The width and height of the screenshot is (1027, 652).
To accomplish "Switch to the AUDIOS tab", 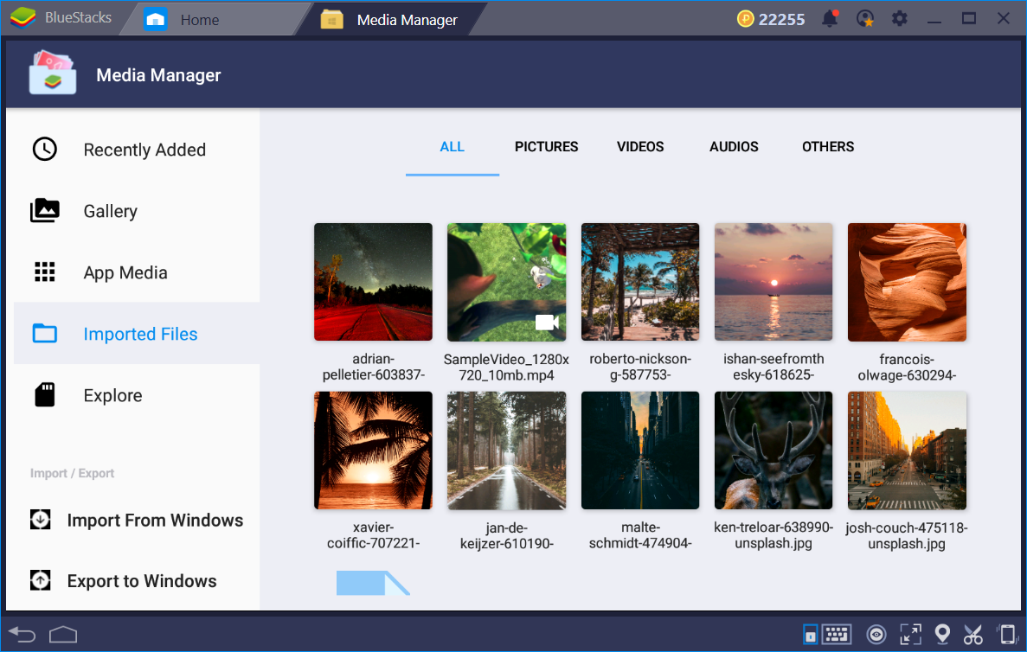I will 734,147.
